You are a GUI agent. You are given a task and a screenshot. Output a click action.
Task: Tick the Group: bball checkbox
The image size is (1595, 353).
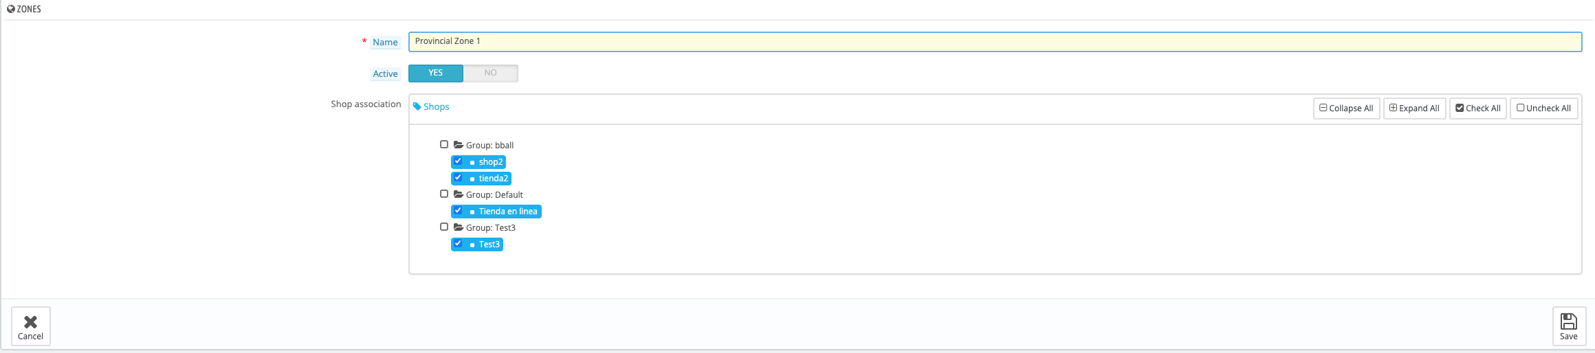[444, 144]
